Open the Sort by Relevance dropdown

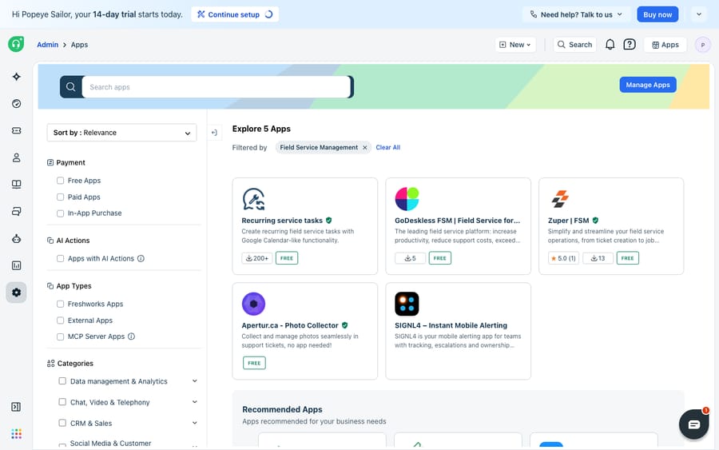(x=122, y=133)
